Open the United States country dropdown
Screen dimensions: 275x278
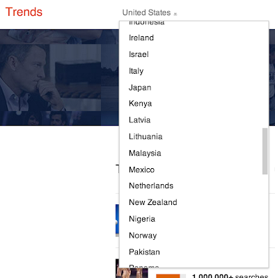tap(150, 13)
